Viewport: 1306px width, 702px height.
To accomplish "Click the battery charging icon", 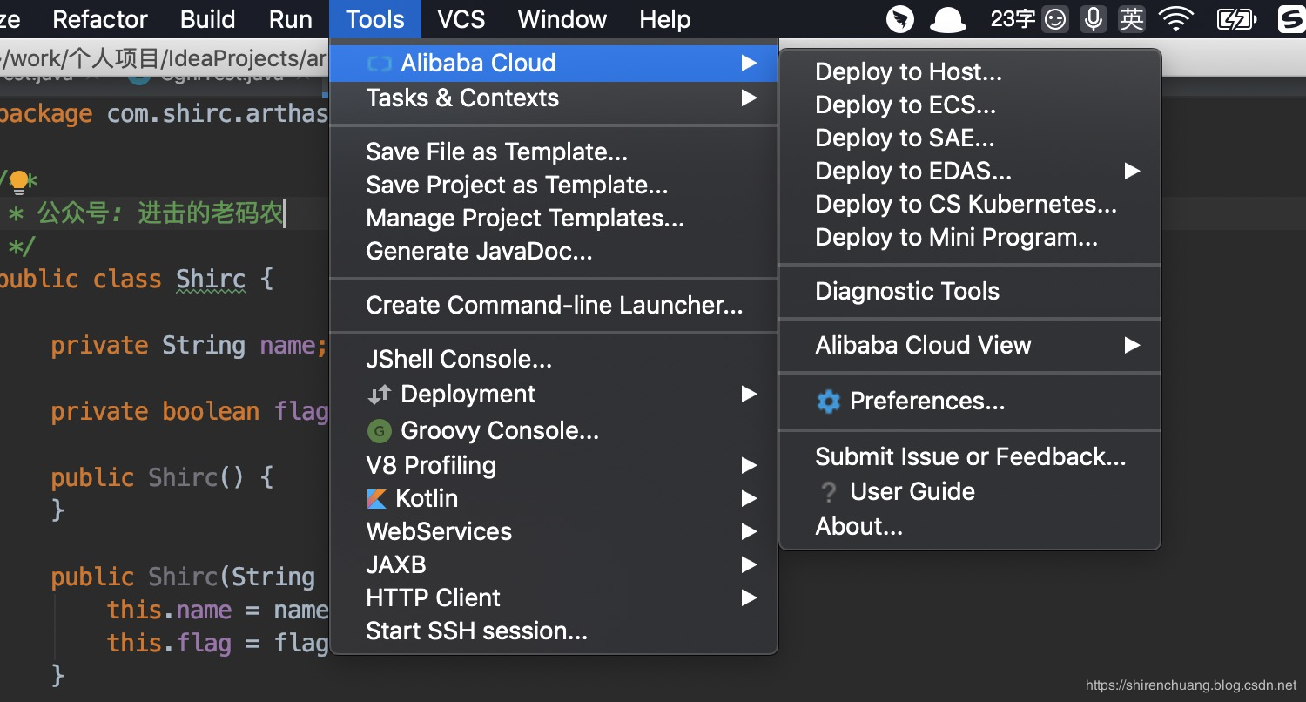I will 1235,19.
